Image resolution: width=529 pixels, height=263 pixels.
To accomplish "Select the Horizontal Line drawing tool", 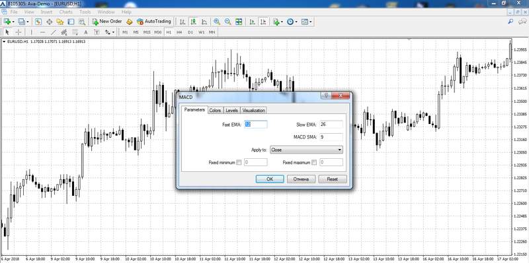I will point(42,32).
